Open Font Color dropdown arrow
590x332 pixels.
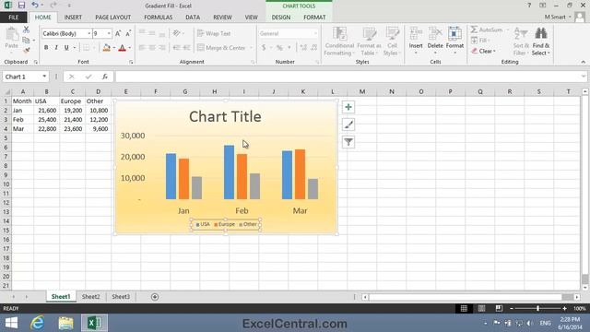pyautogui.click(x=129, y=48)
